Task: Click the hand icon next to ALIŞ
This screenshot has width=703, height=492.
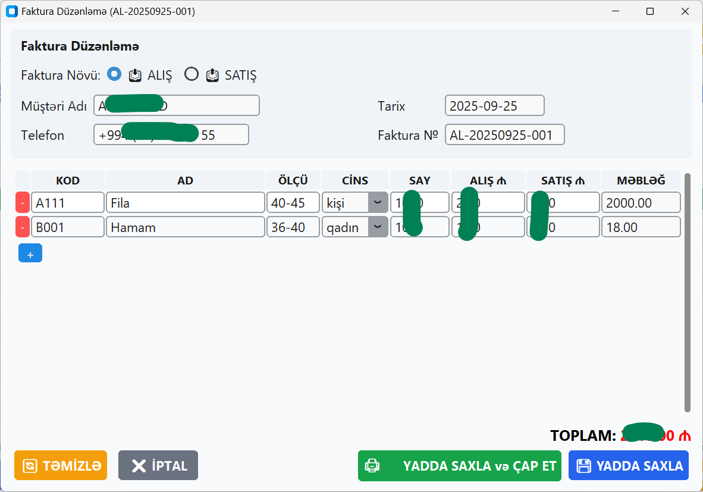Action: 135,75
